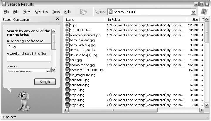
Task: Click the icon for cousins01.jpg
Action: click(67, 80)
